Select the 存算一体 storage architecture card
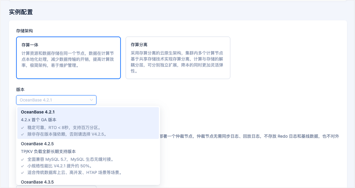The width and height of the screenshot is (355, 188). (x=68, y=58)
